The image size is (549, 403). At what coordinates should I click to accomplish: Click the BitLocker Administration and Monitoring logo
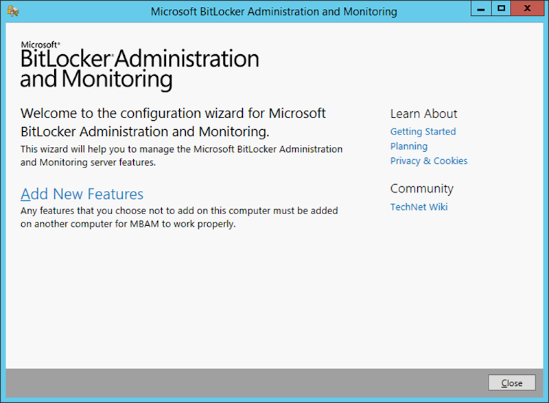(x=140, y=66)
